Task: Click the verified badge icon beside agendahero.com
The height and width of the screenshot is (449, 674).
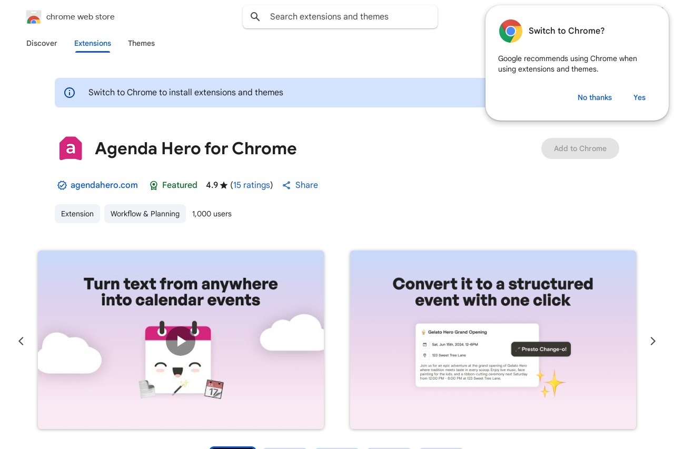Action: [62, 185]
